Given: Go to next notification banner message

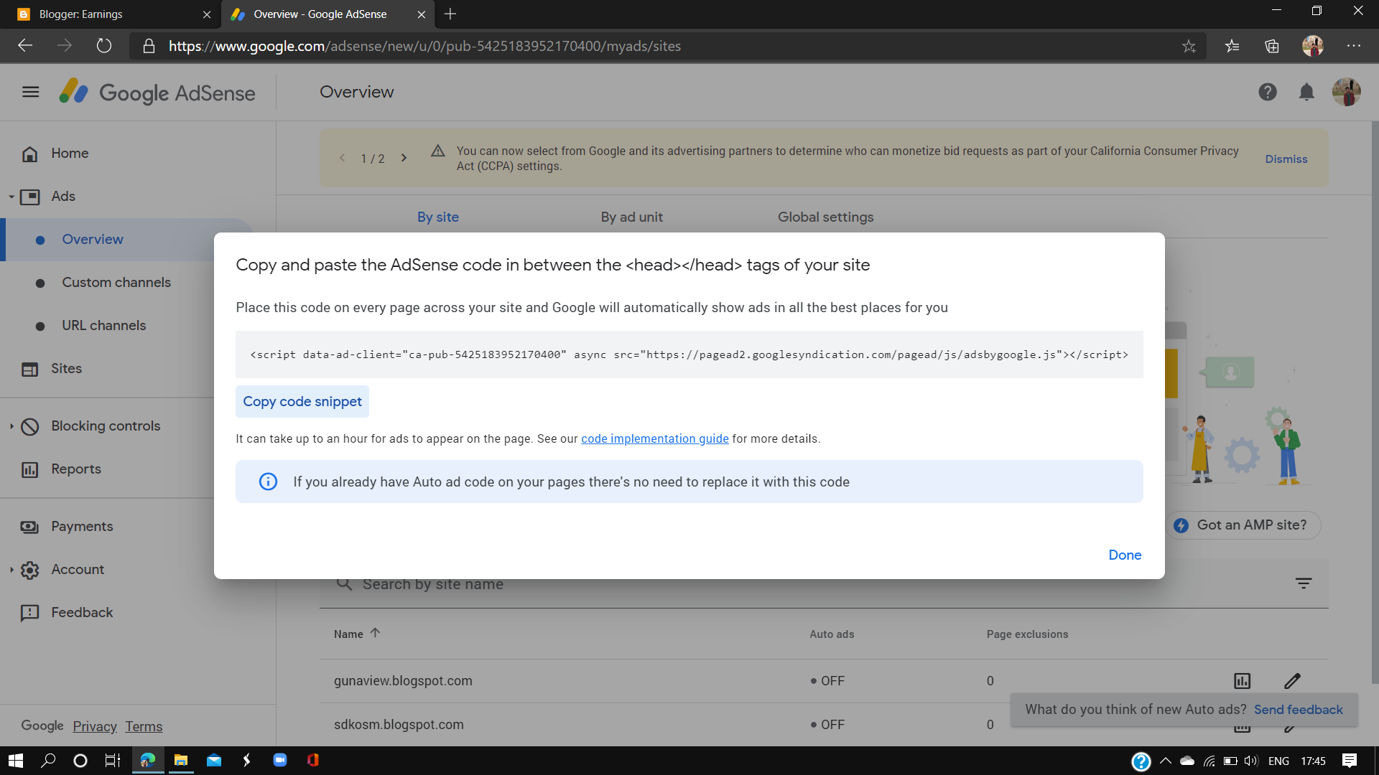Looking at the screenshot, I should (x=404, y=158).
